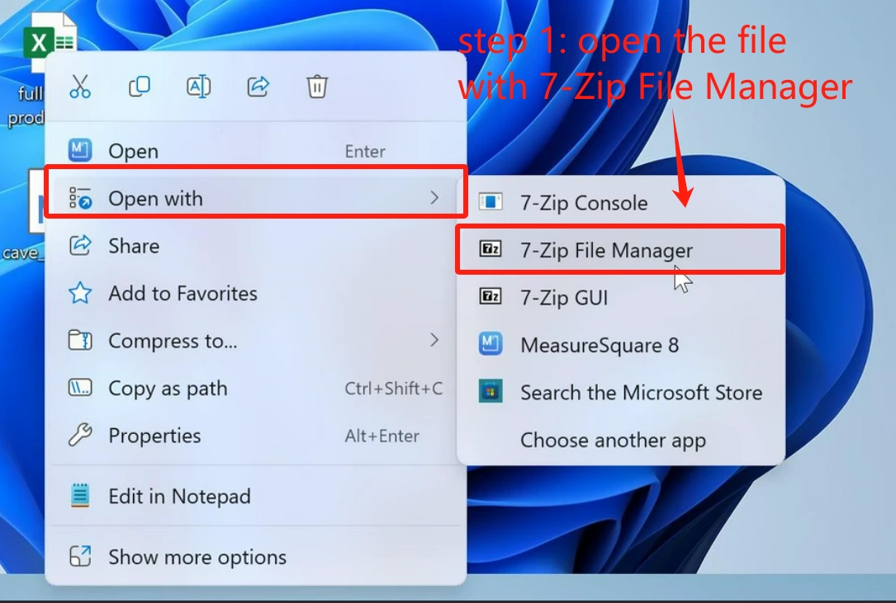Select the Excel file icon on desktop

pos(49,42)
